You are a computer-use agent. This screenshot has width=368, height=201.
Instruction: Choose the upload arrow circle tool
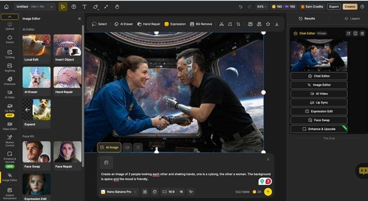(x=74, y=7)
